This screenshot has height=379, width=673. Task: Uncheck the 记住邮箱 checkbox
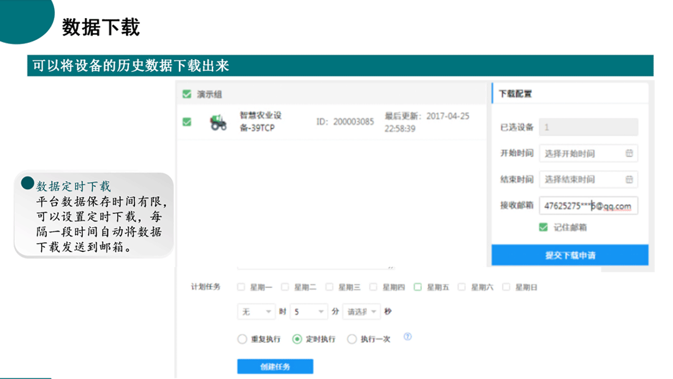point(543,228)
